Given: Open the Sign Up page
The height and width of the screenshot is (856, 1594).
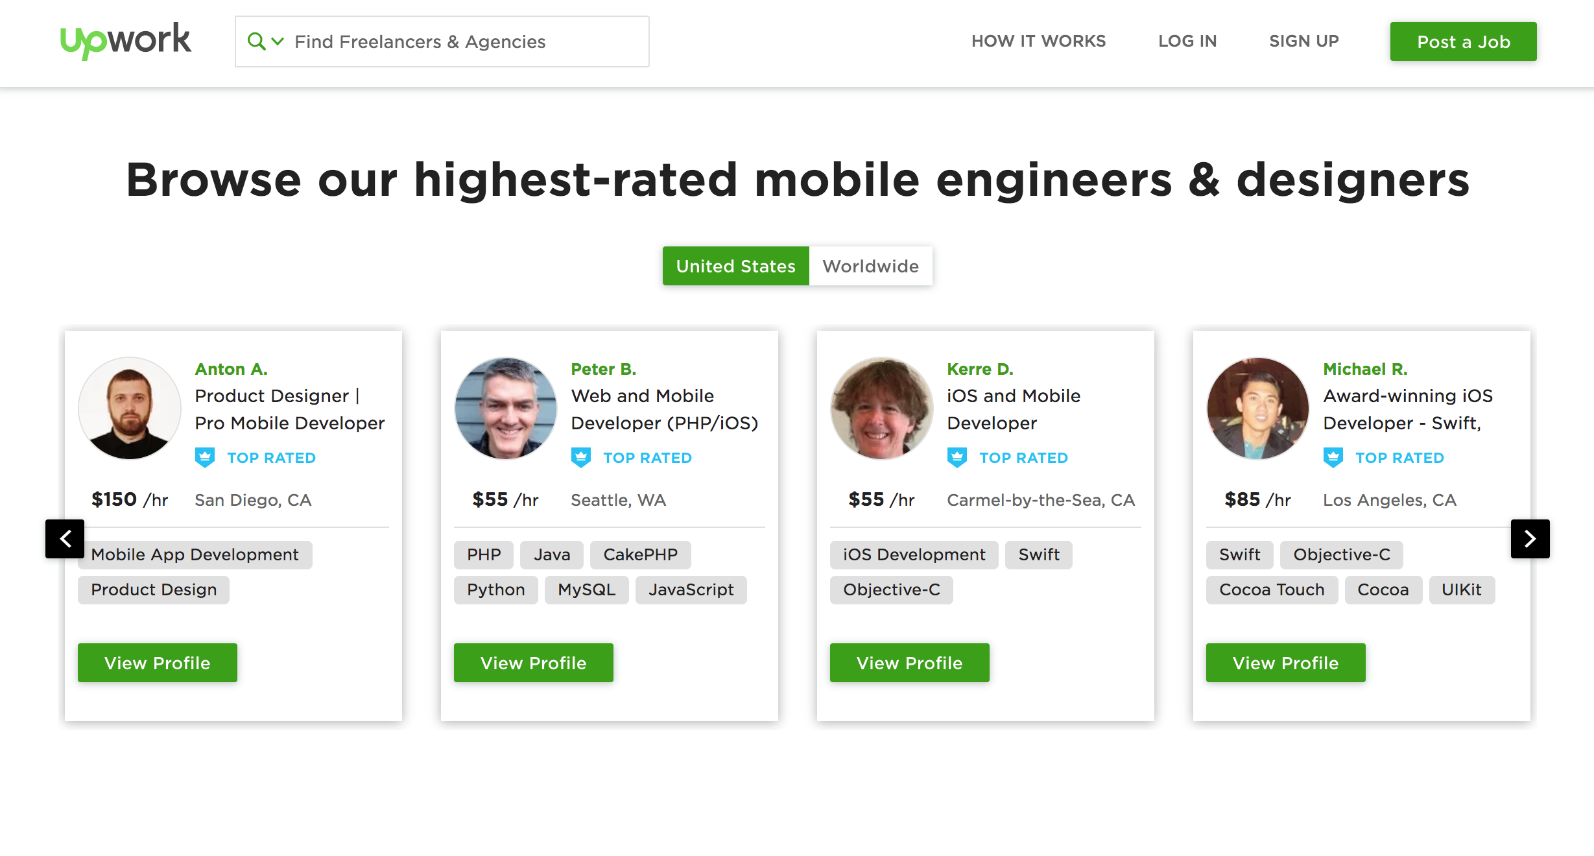Looking at the screenshot, I should [1303, 42].
